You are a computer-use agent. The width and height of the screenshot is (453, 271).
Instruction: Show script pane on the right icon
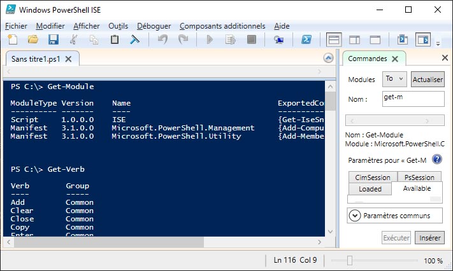[354, 39]
